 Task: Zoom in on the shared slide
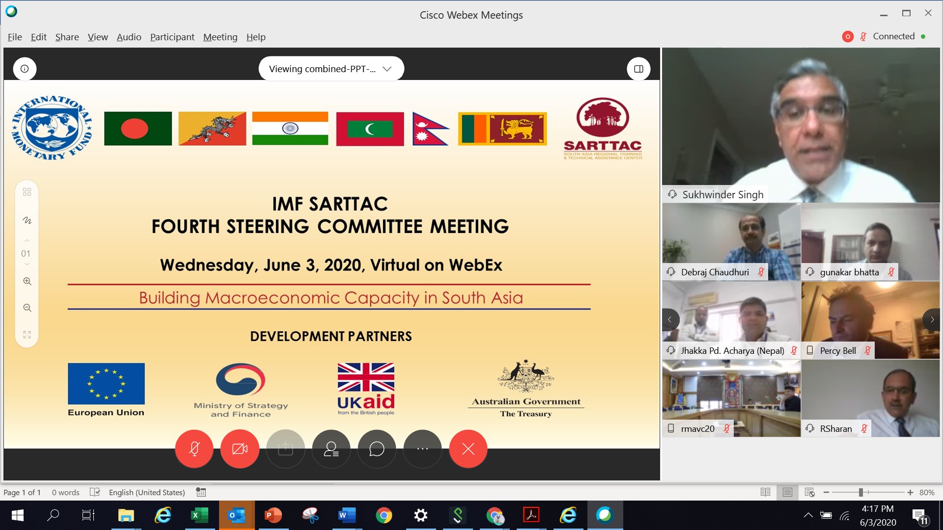27,281
